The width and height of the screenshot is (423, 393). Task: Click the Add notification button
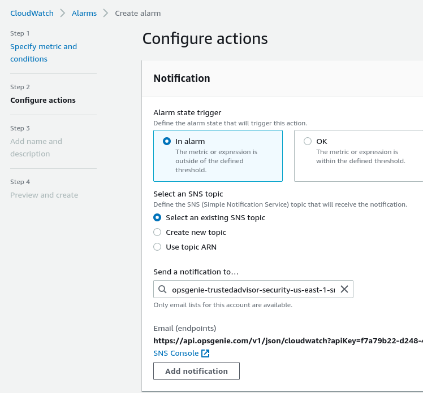196,371
